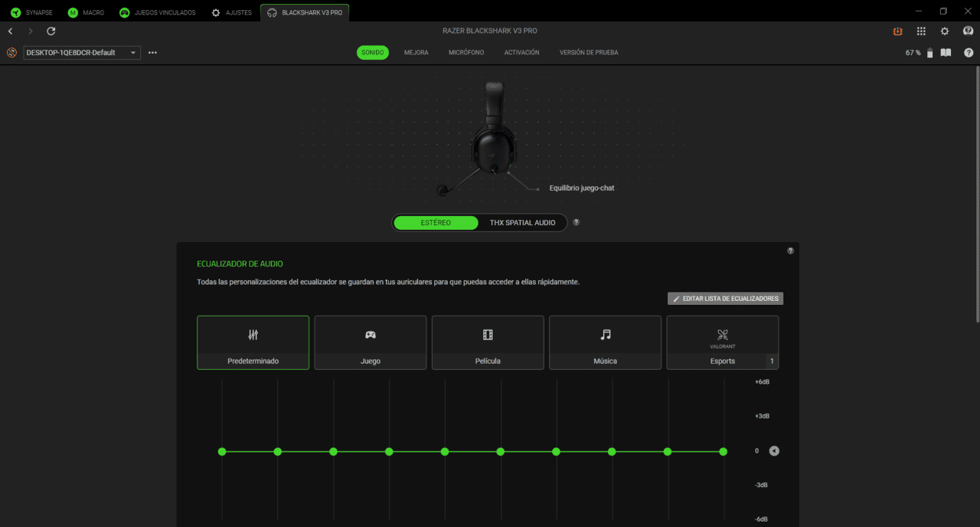This screenshot has width=980, height=527.
Task: Open the user guide book icon
Action: pyautogui.click(x=946, y=53)
